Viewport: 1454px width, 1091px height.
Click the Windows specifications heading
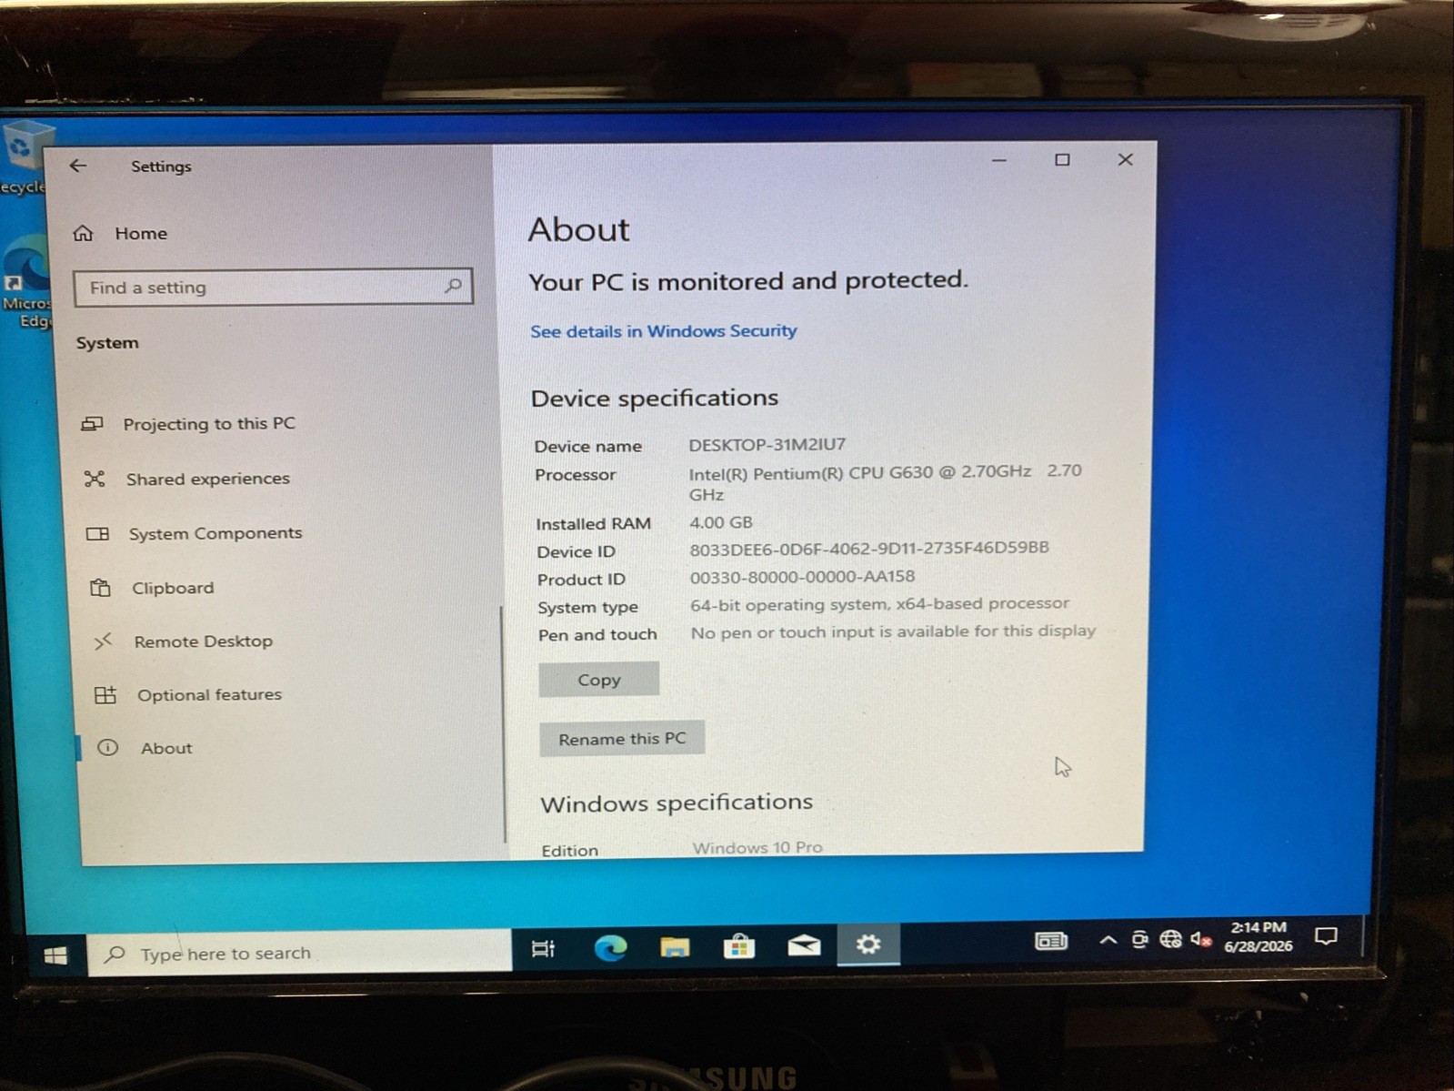click(x=677, y=803)
